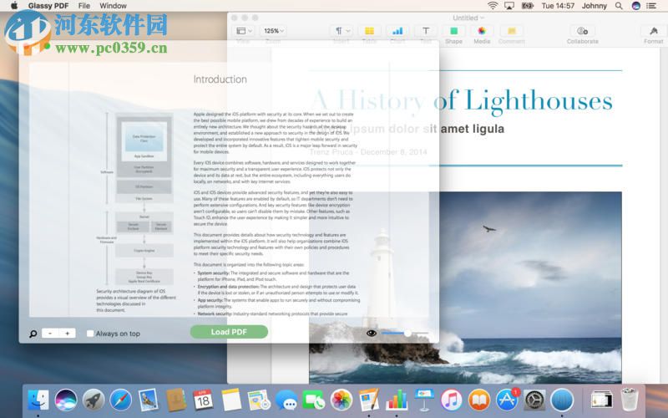This screenshot has width=668, height=418.
Task: Open the Johnny user menu
Action: point(595,6)
